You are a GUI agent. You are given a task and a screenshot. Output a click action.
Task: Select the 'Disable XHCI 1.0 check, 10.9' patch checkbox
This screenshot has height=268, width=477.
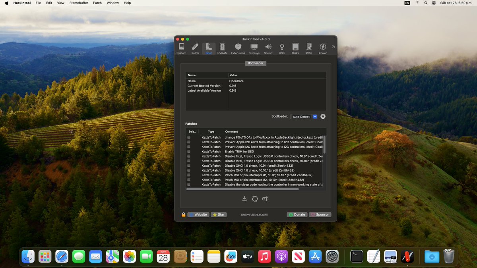point(188,166)
